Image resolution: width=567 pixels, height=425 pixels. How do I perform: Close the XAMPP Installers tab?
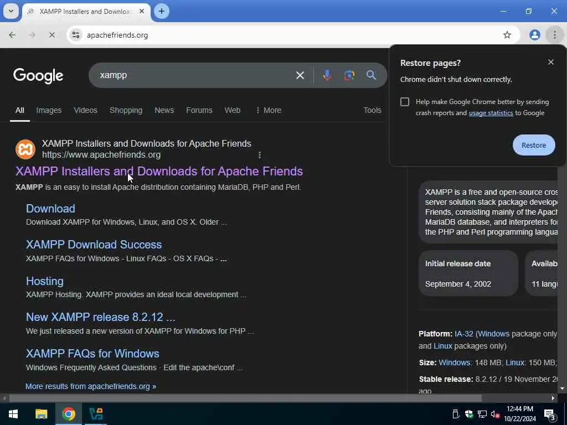142,11
